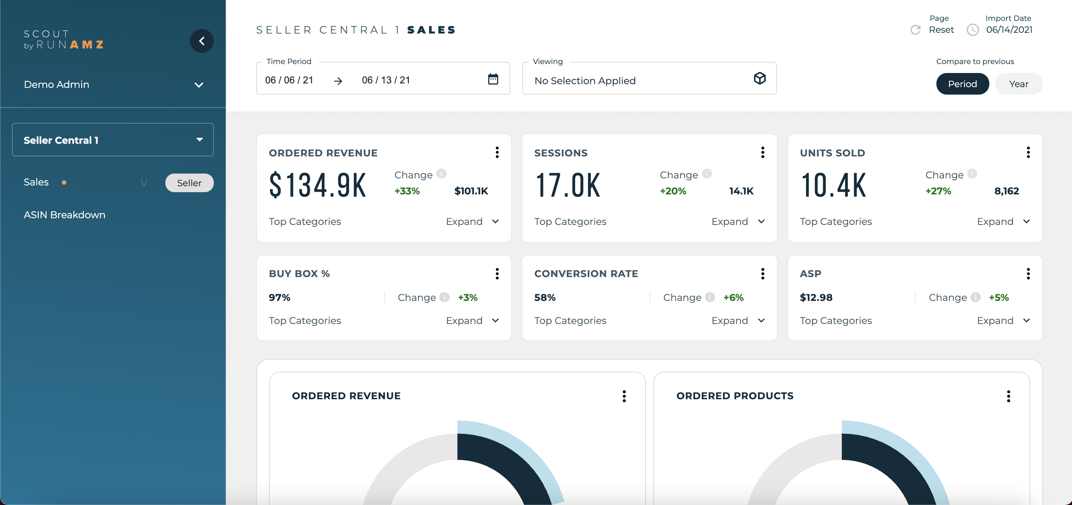Open the Units Sold card three-dot menu

tap(1028, 152)
